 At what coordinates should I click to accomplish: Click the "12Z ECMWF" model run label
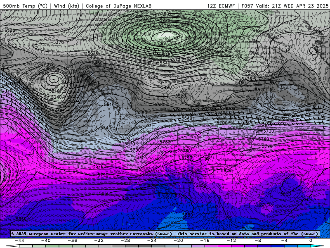[221, 6]
